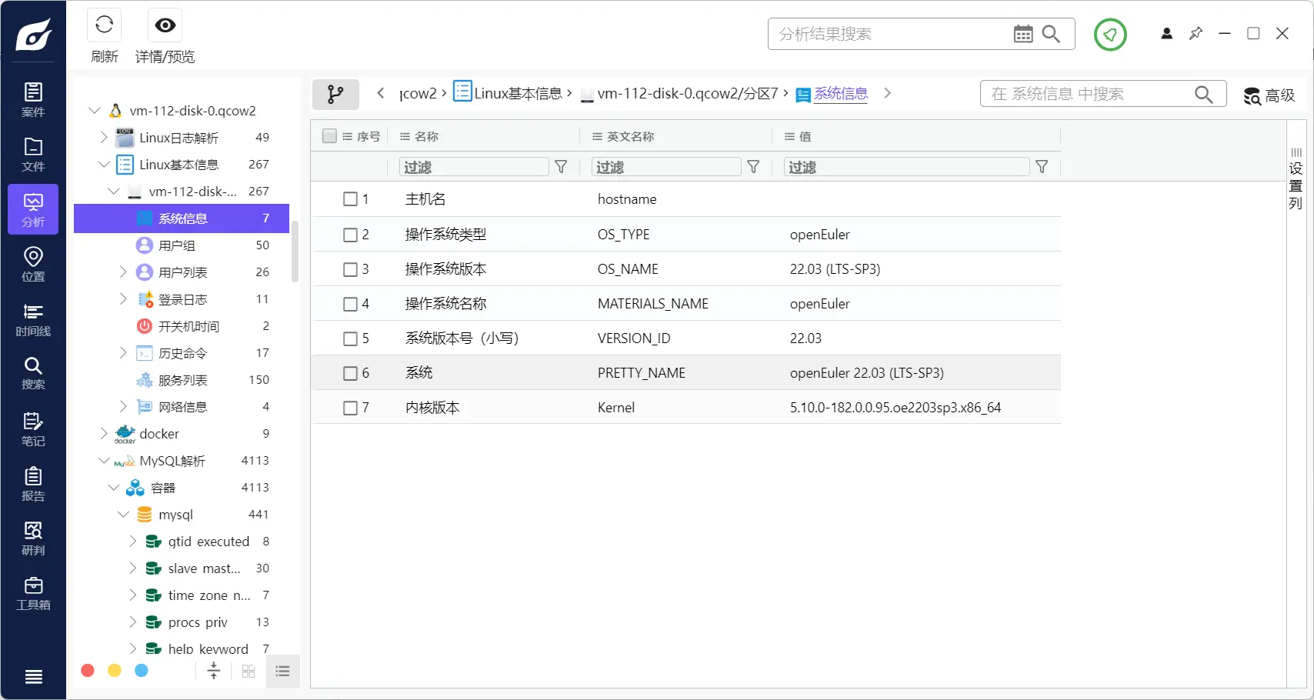Open the 文件 (Files) sidebar section
The height and width of the screenshot is (700, 1314).
coord(33,155)
